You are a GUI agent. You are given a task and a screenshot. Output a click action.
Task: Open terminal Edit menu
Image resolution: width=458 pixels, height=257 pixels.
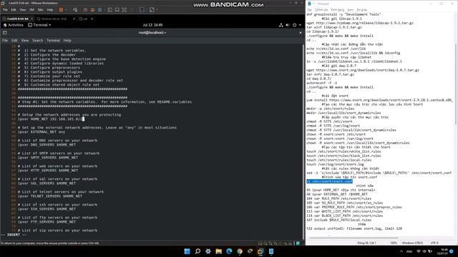pos(14,41)
